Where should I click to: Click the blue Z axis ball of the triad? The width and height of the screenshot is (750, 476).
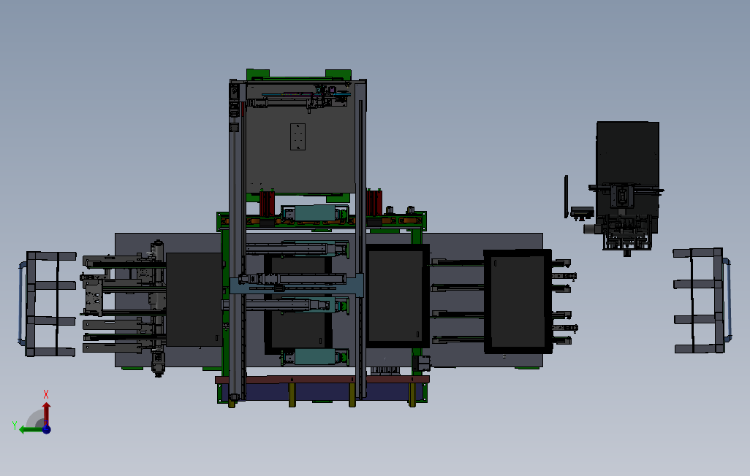tap(46, 429)
